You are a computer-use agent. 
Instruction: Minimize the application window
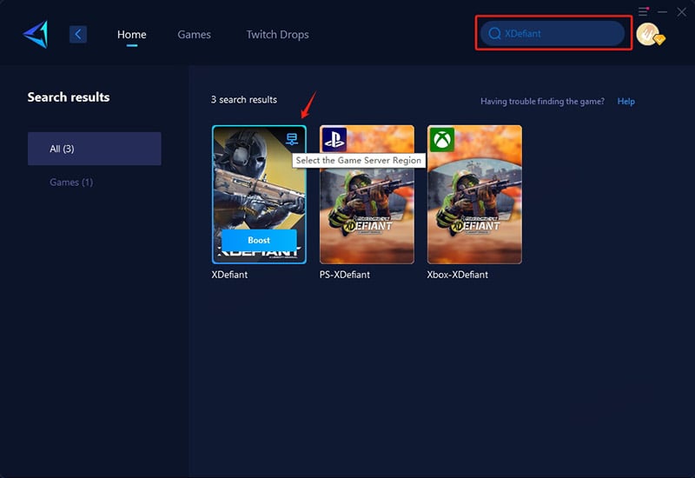pyautogui.click(x=663, y=12)
